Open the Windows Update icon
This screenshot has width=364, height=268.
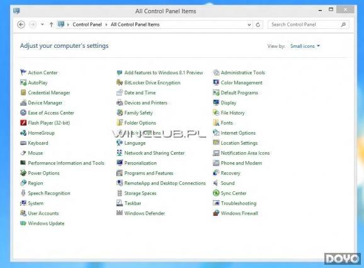[x=23, y=223]
